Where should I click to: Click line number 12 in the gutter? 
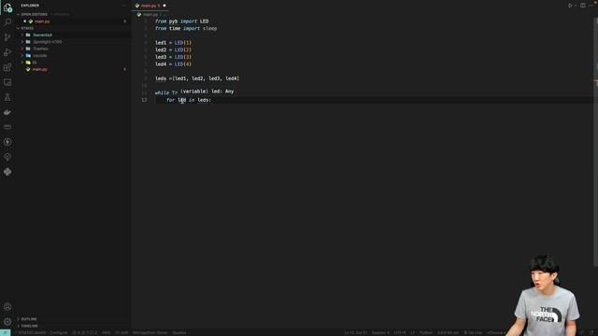(x=144, y=100)
